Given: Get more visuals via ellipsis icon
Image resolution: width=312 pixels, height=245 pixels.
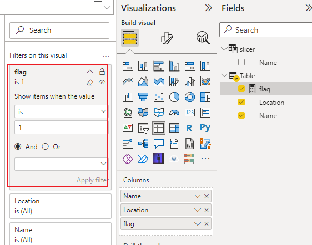Looking at the screenshot, I should point(205,159).
